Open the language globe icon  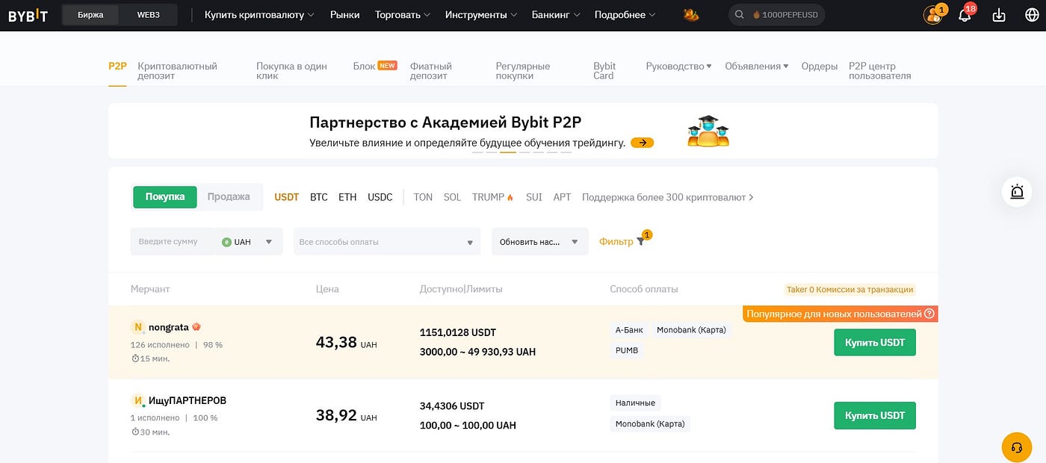1032,15
